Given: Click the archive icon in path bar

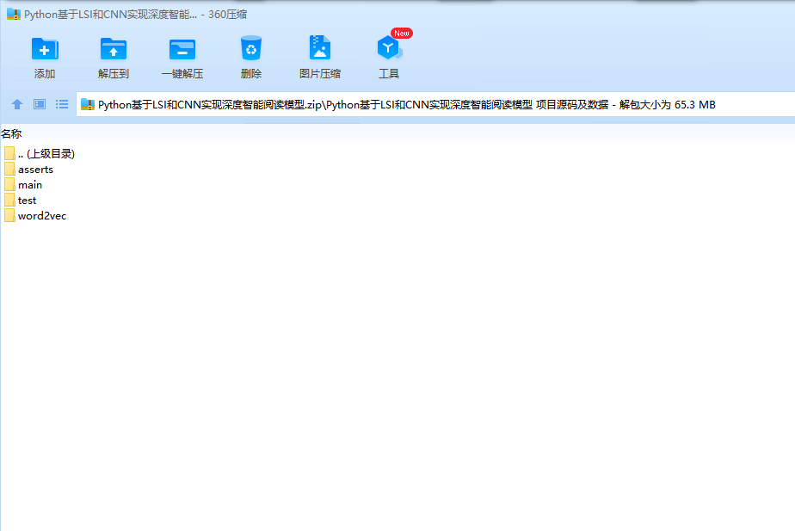Looking at the screenshot, I should click(88, 104).
